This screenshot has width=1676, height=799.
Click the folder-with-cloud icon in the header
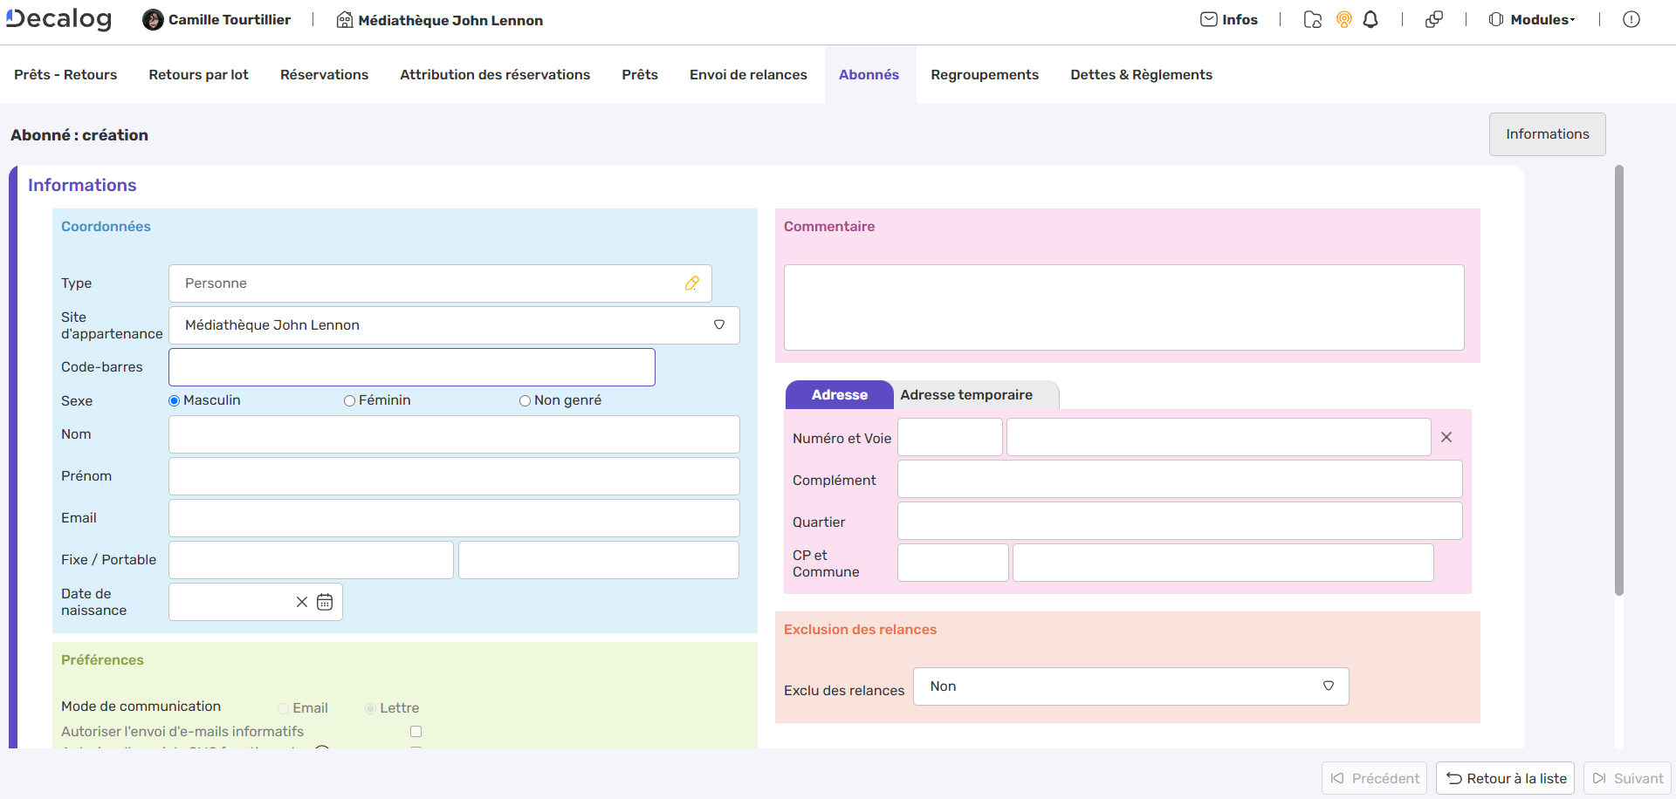[1313, 19]
